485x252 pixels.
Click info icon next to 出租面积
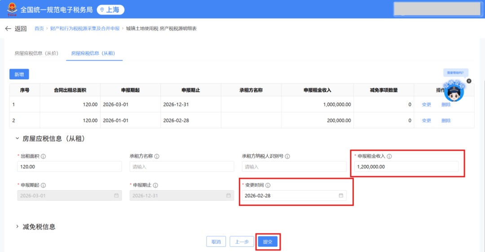click(44, 156)
